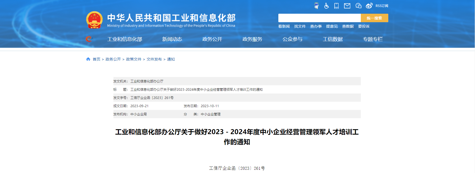
Task: Click the RSS订阅 link
Action: coord(382,6)
